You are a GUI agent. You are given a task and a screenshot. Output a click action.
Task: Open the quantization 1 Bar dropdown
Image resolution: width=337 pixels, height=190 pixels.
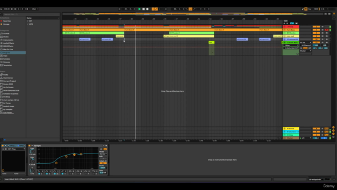click(x=35, y=9)
